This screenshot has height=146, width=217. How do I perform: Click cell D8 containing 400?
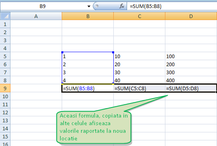(191, 80)
